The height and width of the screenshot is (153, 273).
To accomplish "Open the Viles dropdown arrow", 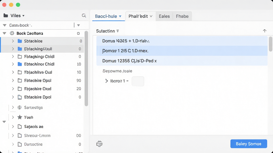I will coord(23,16).
